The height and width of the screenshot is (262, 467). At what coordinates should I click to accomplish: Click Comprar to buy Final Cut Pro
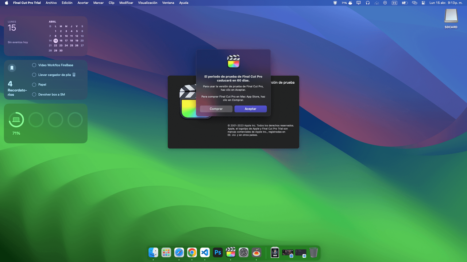click(x=216, y=109)
